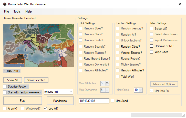This screenshot has height=118, width=186.
Task: Open the Tools menu
Action: click(x=17, y=12)
